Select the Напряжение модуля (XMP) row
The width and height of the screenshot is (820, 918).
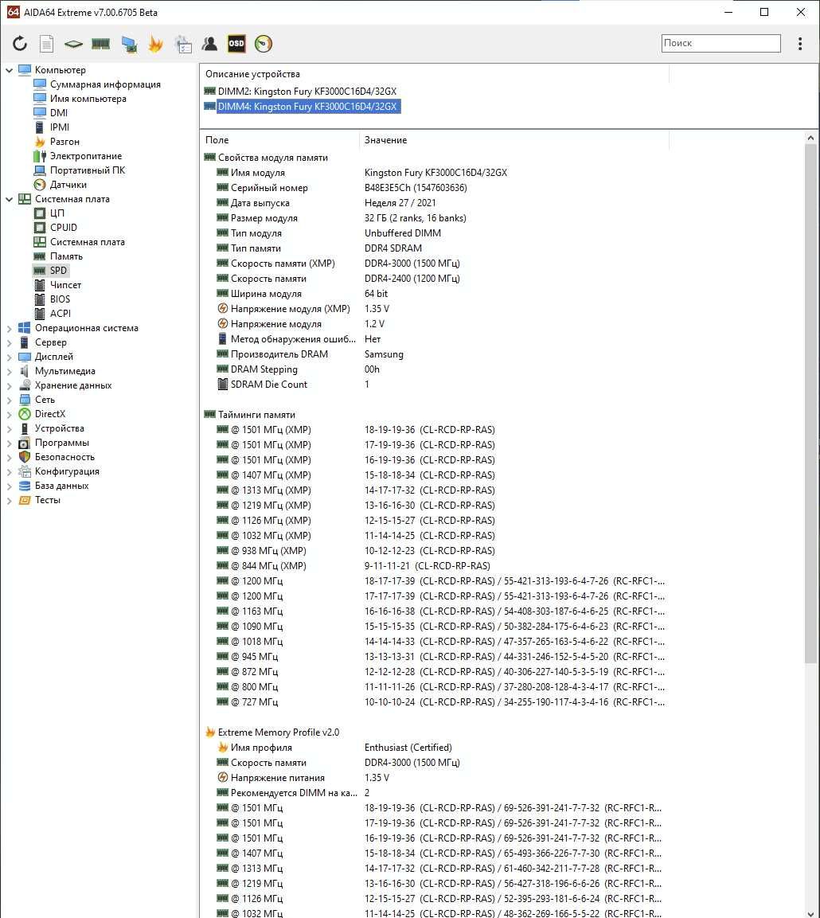pyautogui.click(x=434, y=309)
